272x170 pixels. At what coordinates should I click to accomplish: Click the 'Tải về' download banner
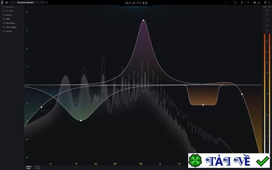(229, 161)
